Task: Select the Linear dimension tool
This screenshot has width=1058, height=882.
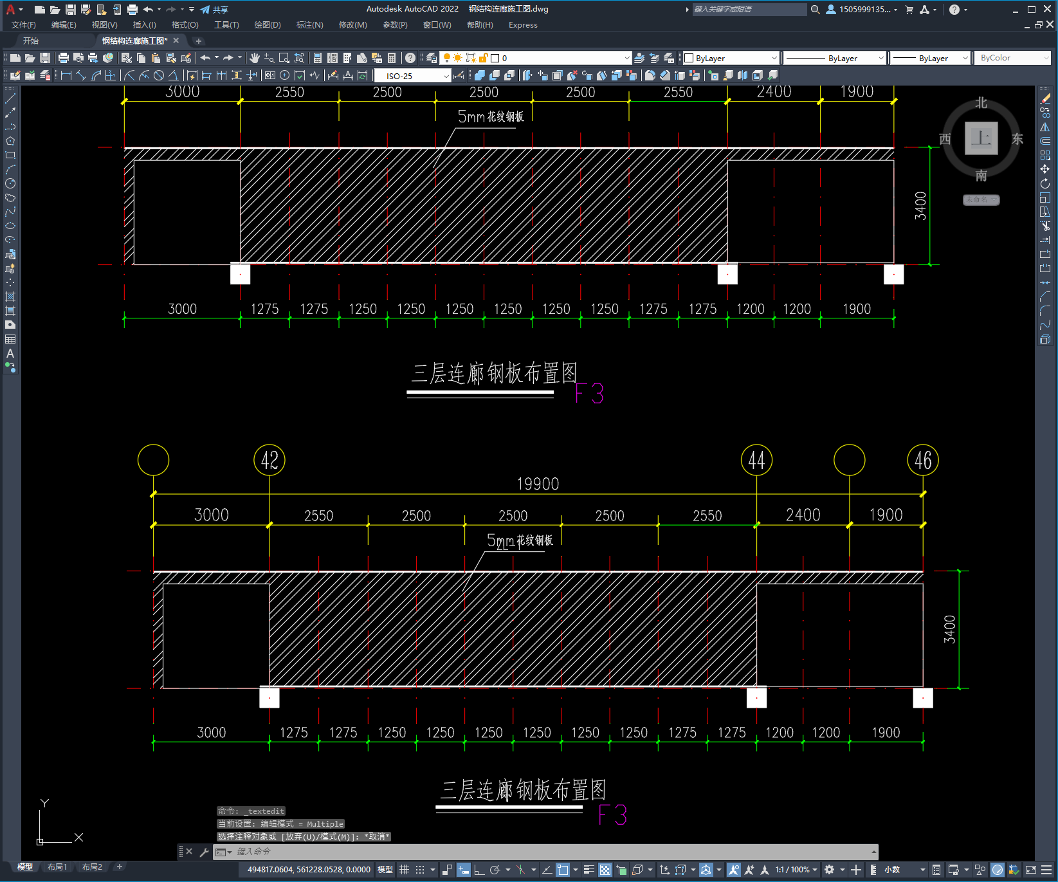Action: [66, 75]
